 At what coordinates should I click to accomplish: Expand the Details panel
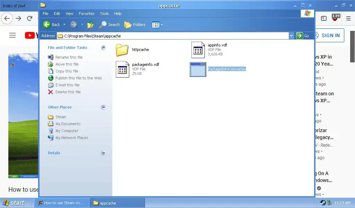pos(103,153)
